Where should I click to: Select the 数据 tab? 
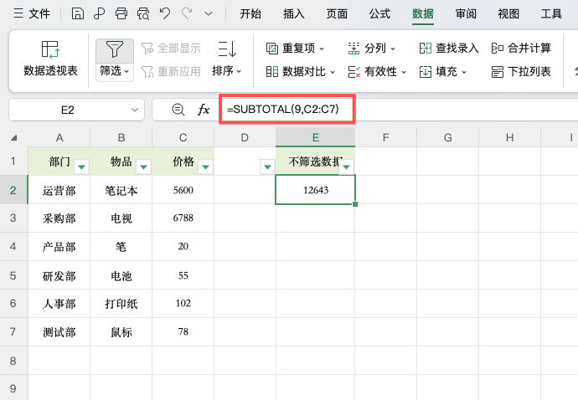tap(423, 14)
